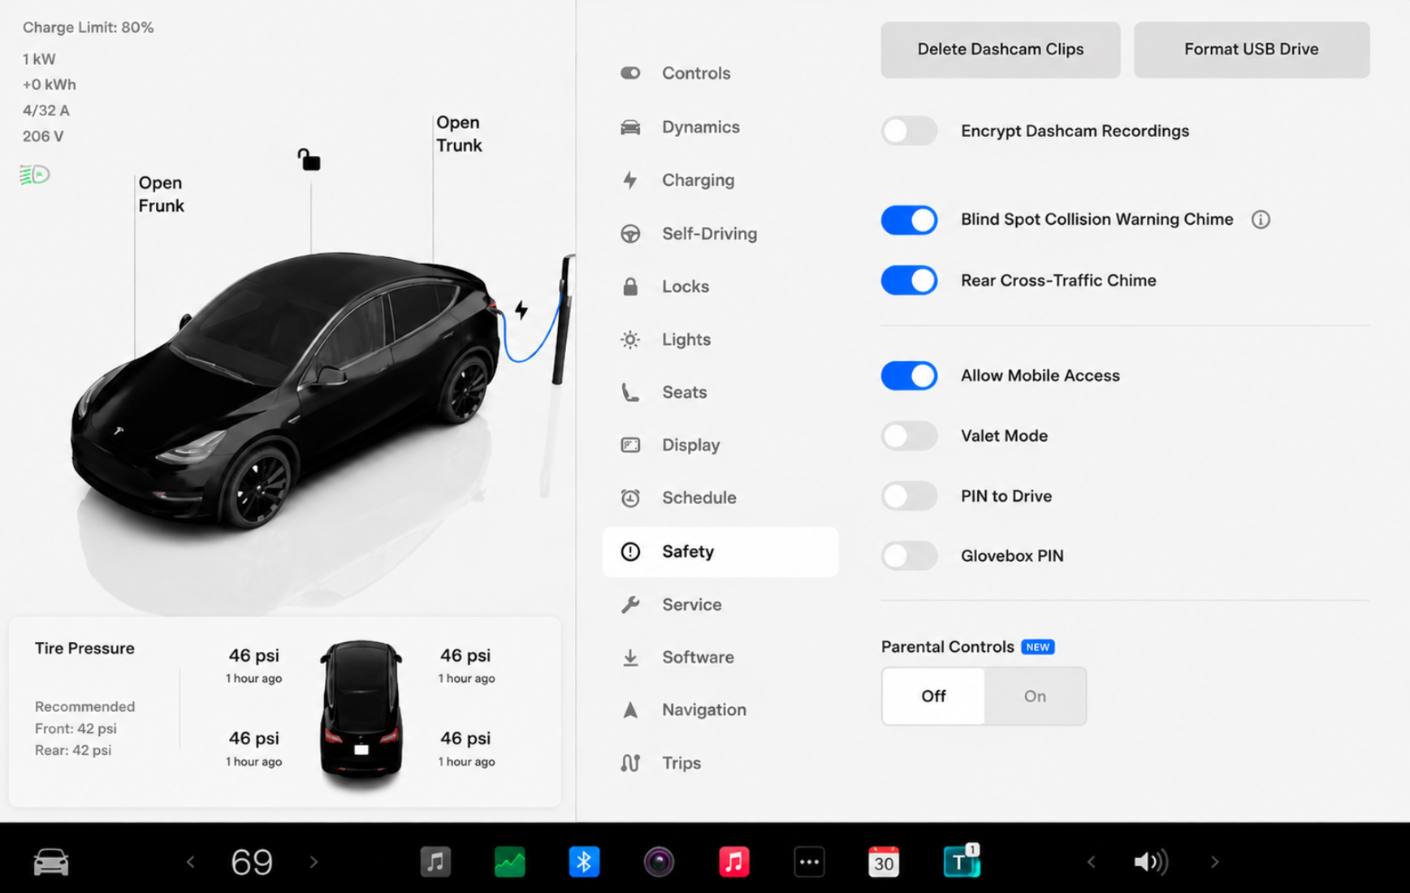Raise temperature with right arrow beside 69
1410x893 pixels.
[x=314, y=861]
